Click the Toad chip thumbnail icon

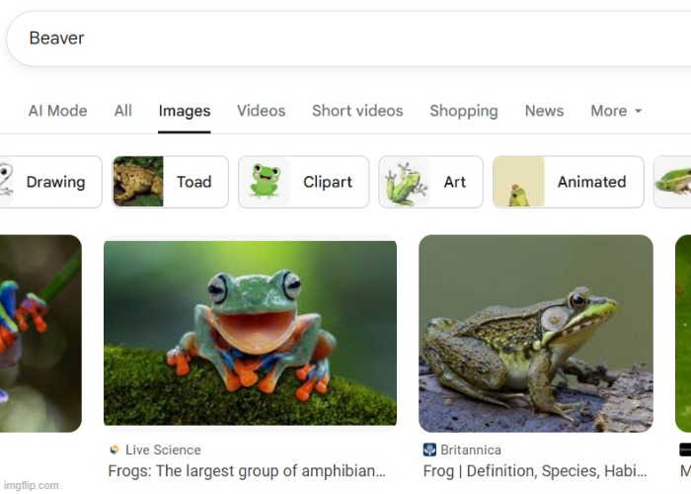click(138, 182)
